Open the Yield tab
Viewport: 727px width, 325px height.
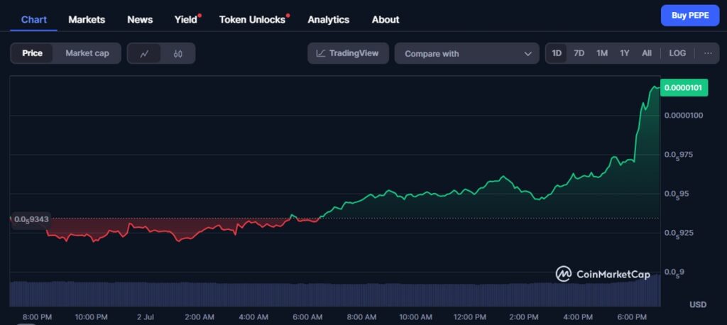pyautogui.click(x=186, y=19)
